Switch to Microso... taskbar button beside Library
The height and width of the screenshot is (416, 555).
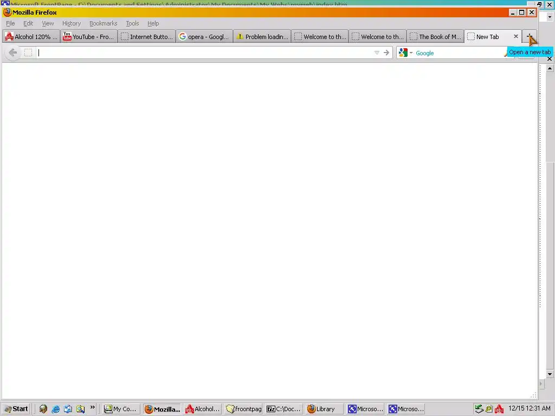(365, 409)
